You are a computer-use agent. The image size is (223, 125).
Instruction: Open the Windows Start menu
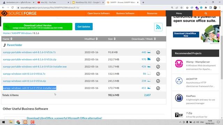coord(3,122)
